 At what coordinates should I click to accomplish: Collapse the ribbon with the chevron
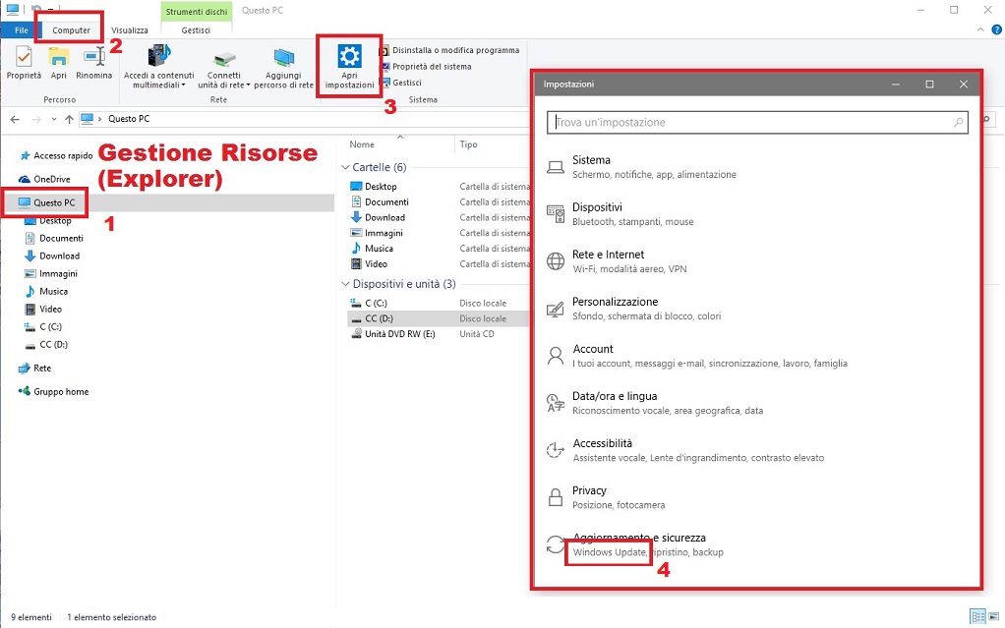[x=980, y=30]
